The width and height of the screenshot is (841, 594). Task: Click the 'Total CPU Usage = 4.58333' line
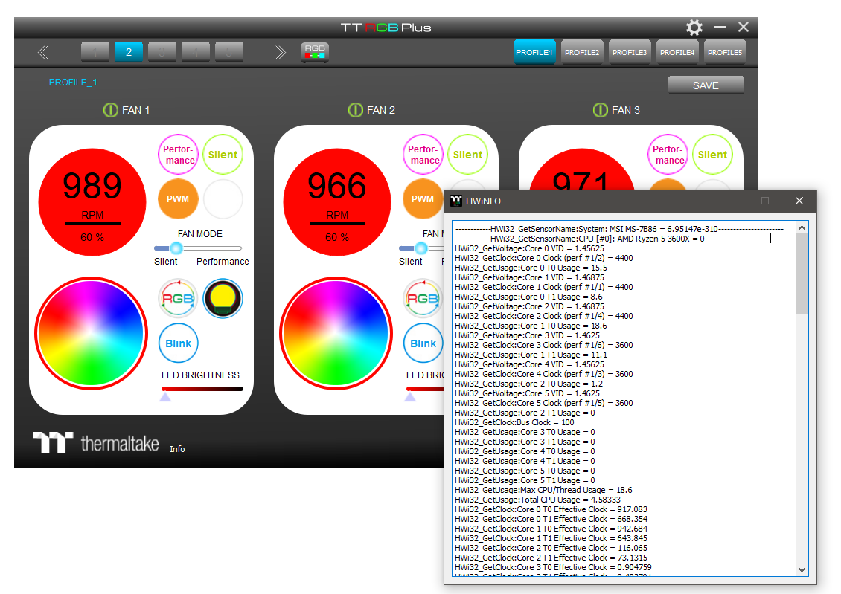click(x=537, y=500)
